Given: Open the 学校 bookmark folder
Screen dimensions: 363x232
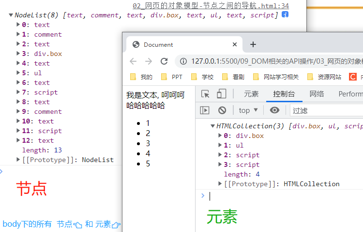Looking at the screenshot, I should (x=202, y=77).
